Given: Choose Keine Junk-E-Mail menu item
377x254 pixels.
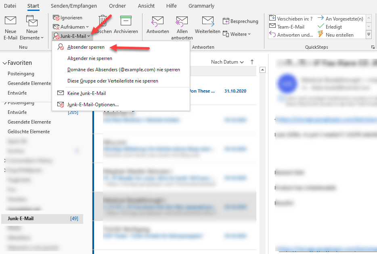Looking at the screenshot, I should tap(121, 93).
